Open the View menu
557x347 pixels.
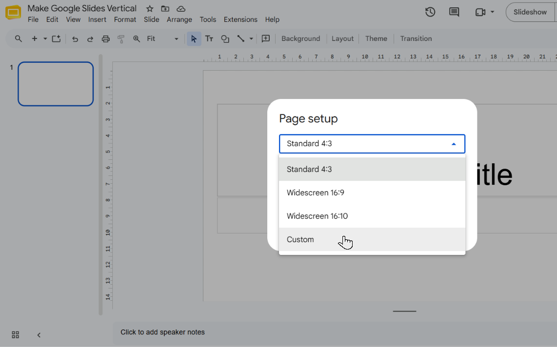[x=73, y=19]
